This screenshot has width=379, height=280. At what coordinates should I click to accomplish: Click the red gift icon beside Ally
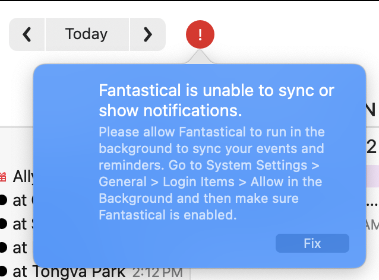click(3, 176)
